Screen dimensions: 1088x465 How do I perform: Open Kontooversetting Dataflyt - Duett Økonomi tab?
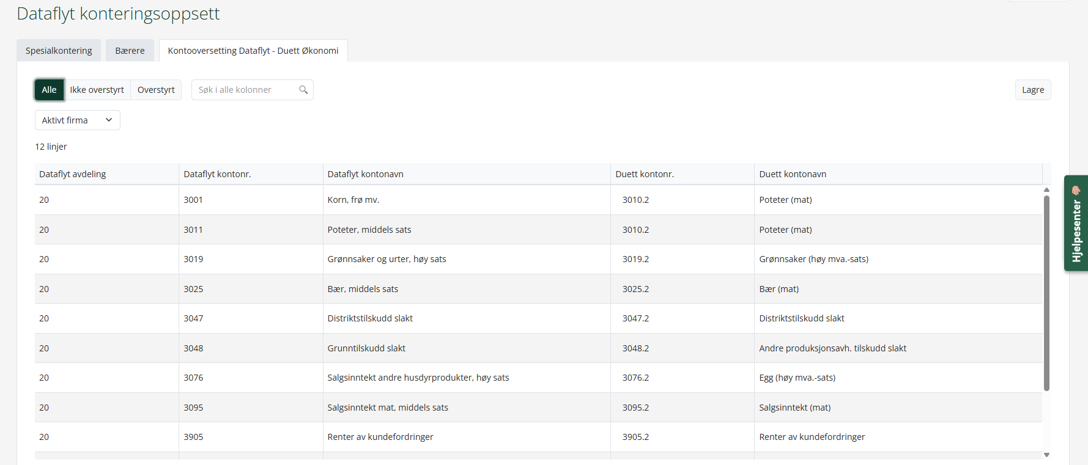[x=253, y=51]
